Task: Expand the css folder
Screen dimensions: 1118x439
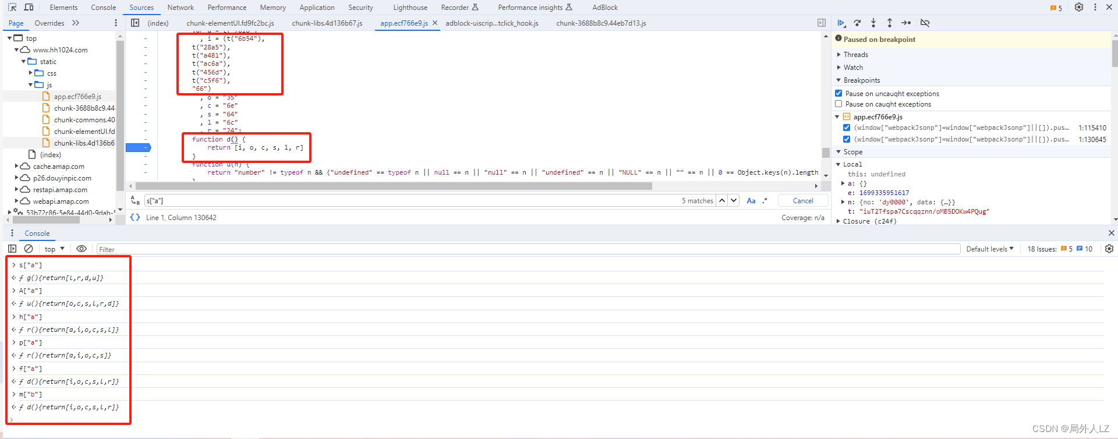Action: coord(31,73)
